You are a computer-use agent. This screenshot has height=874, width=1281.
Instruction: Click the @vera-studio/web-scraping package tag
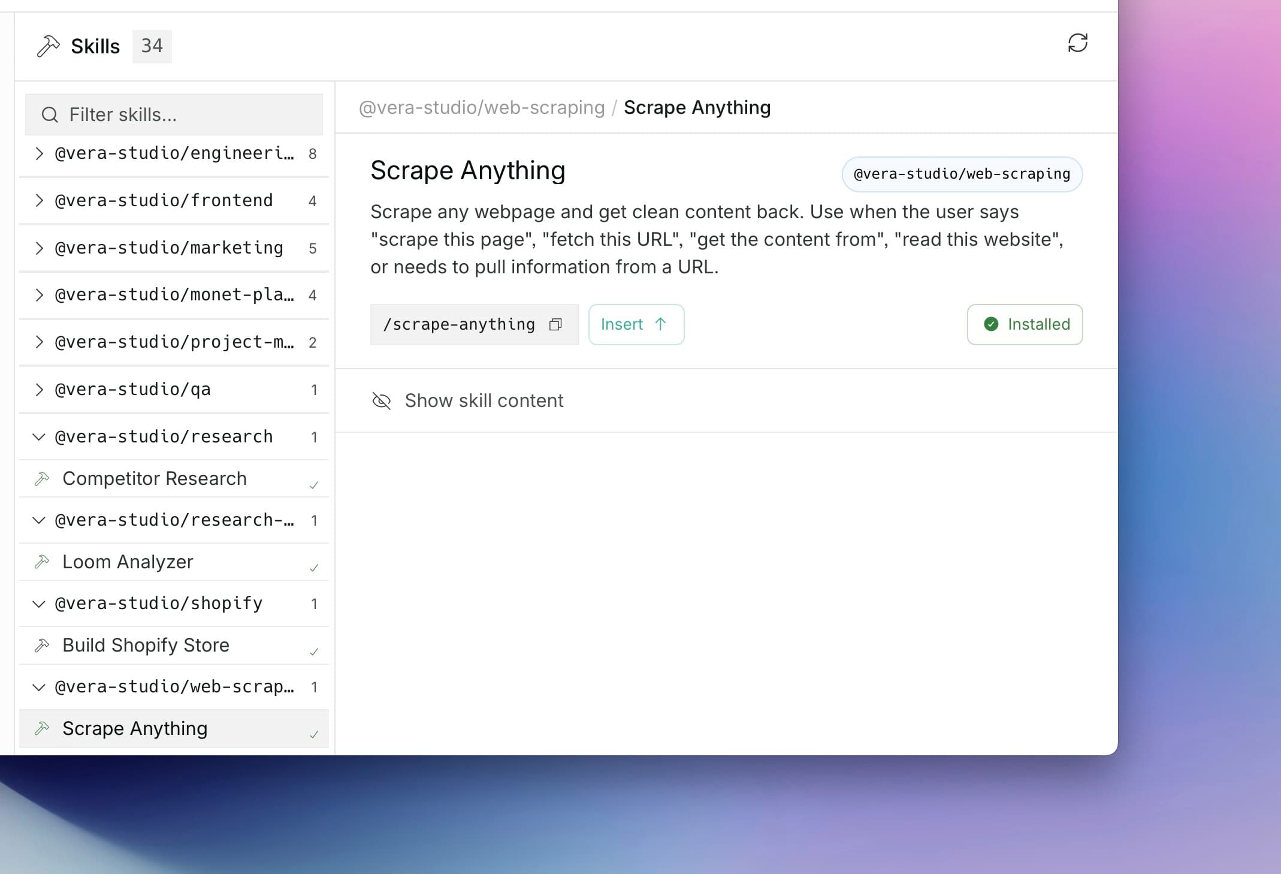[x=962, y=174]
